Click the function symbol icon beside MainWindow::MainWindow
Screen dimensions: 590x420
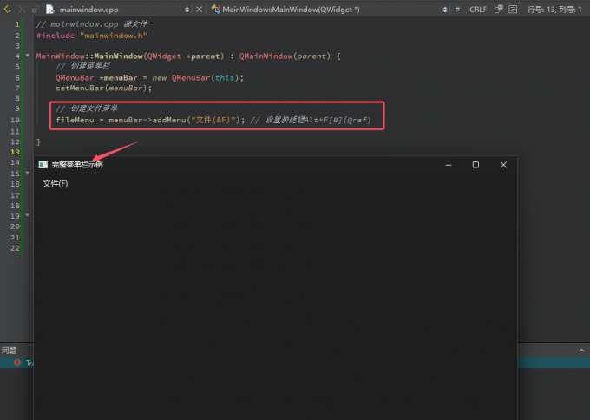214,9
